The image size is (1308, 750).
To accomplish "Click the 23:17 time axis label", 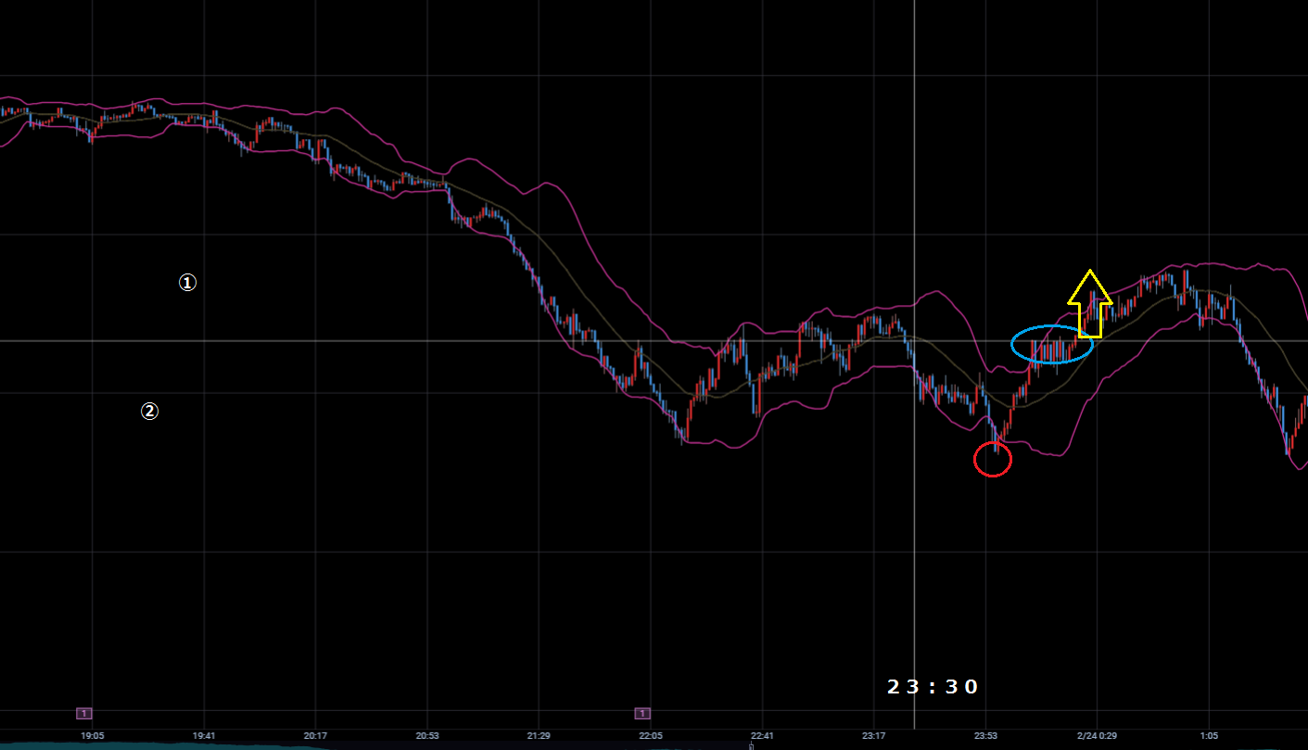I will pyautogui.click(x=874, y=735).
